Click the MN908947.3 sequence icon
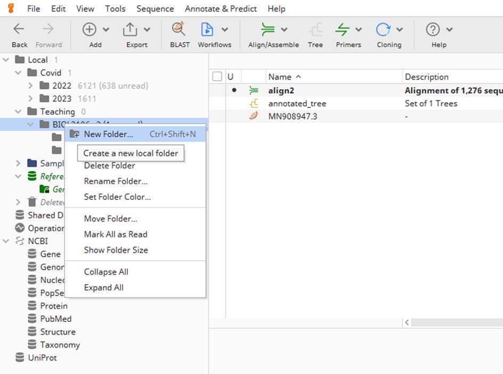503x374 pixels. (x=254, y=116)
